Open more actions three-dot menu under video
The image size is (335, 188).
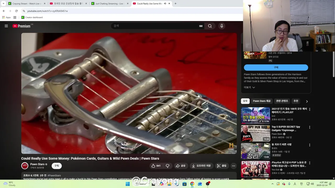233,166
